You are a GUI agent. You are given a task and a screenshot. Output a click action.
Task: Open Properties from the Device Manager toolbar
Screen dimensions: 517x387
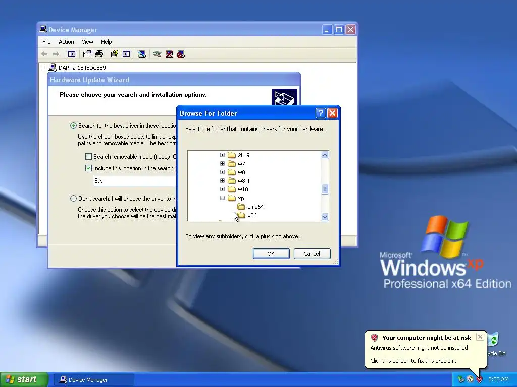[x=87, y=54]
